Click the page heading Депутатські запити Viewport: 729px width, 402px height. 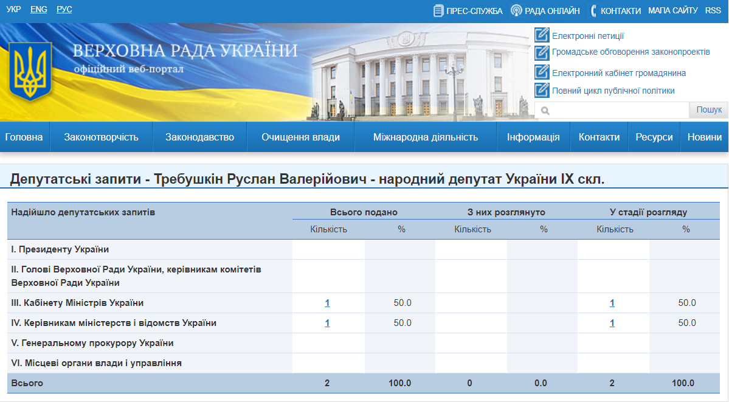coord(307,179)
